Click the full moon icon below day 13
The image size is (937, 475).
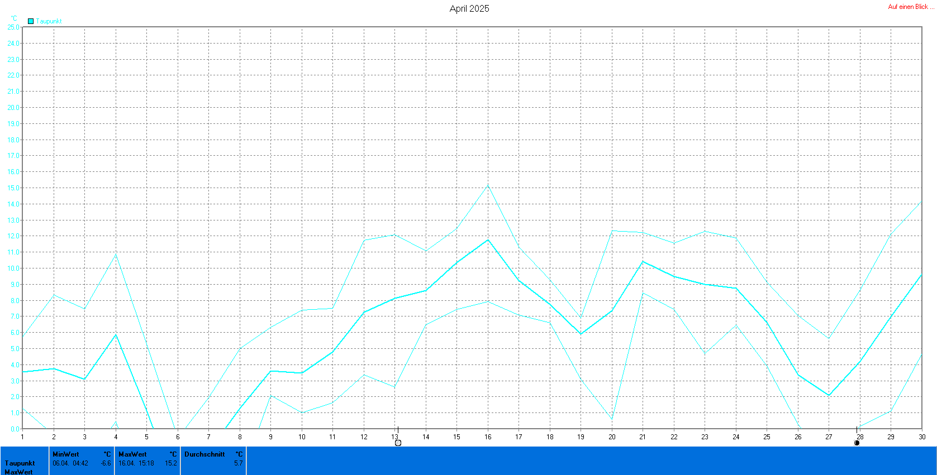(398, 443)
